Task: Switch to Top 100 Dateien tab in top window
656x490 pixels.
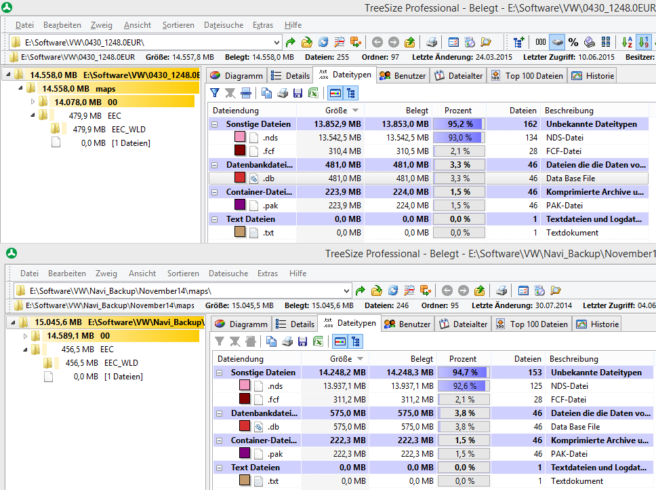Action: 527,76
